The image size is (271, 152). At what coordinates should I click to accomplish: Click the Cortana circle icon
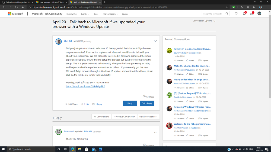tap(59, 149)
